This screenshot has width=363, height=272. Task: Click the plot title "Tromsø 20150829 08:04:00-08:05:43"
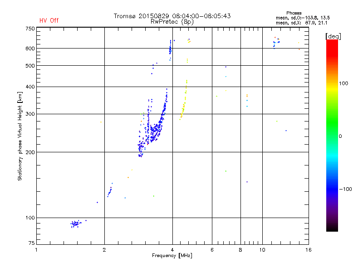(172, 16)
